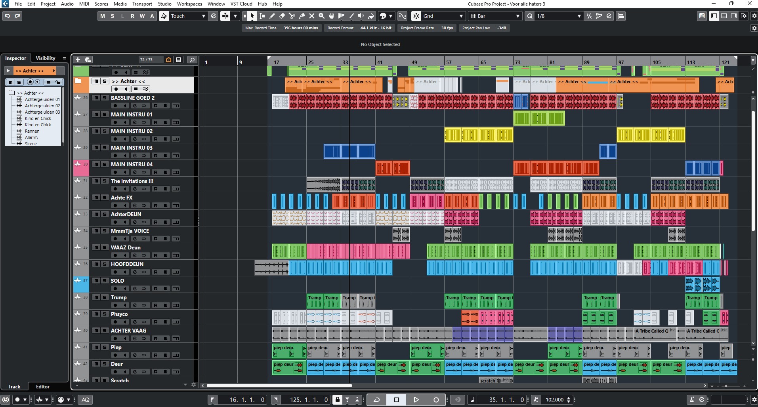Toggle global Read automation R button
Viewport: 758px width, 407px height.
pyautogui.click(x=132, y=16)
